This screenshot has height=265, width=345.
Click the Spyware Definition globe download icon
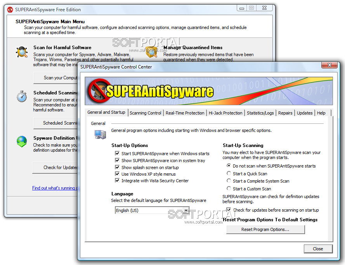pyautogui.click(x=22, y=142)
